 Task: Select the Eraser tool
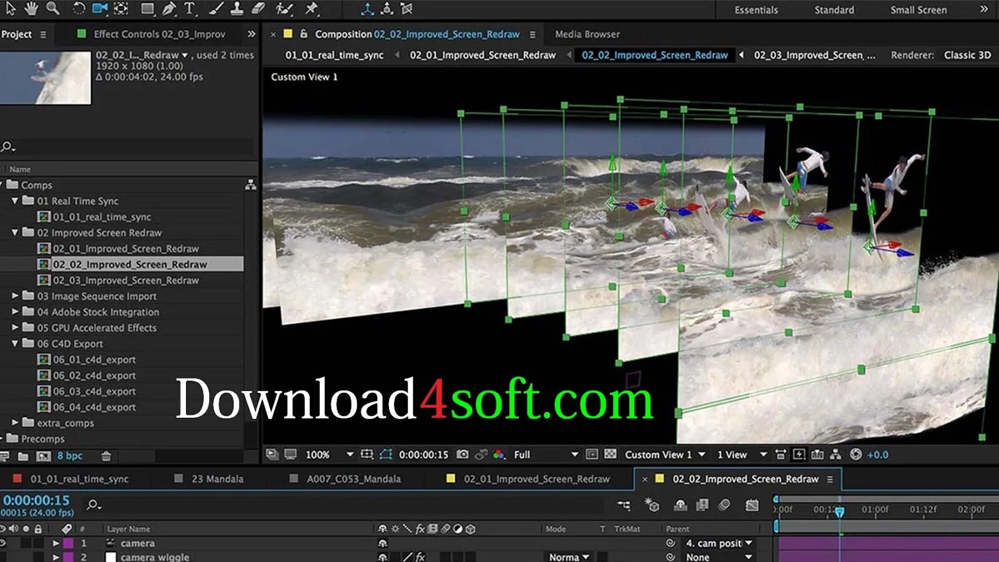click(258, 9)
